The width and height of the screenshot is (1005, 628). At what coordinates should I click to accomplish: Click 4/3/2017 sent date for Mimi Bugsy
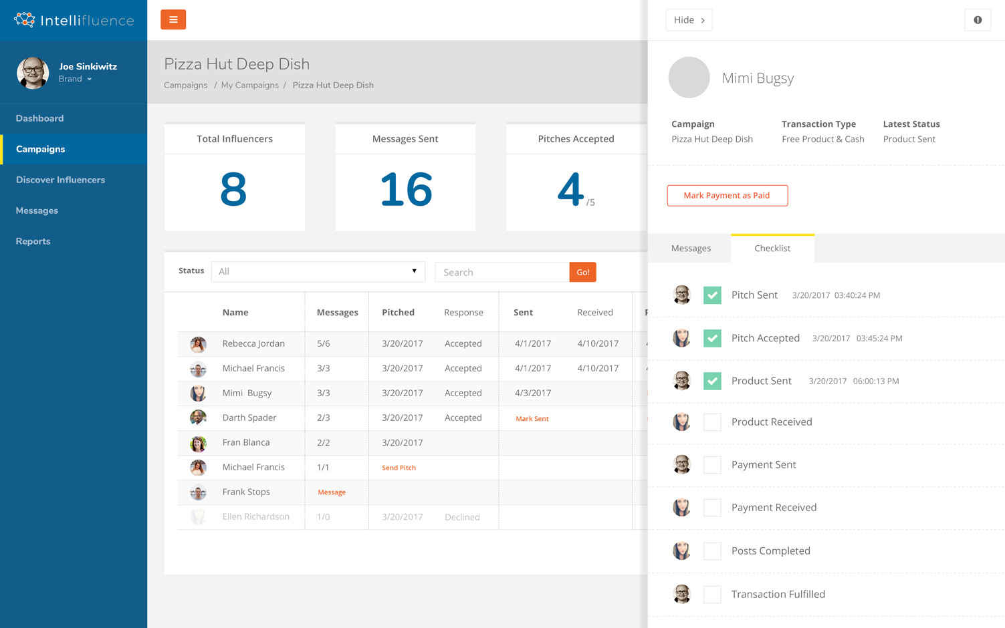(533, 393)
